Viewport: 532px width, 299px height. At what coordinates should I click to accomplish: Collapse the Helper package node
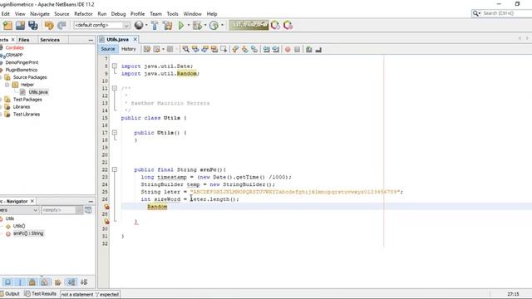tap(7, 85)
